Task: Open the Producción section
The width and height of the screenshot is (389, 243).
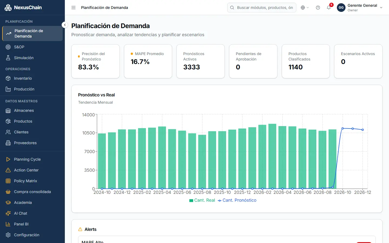Action: 32,89
